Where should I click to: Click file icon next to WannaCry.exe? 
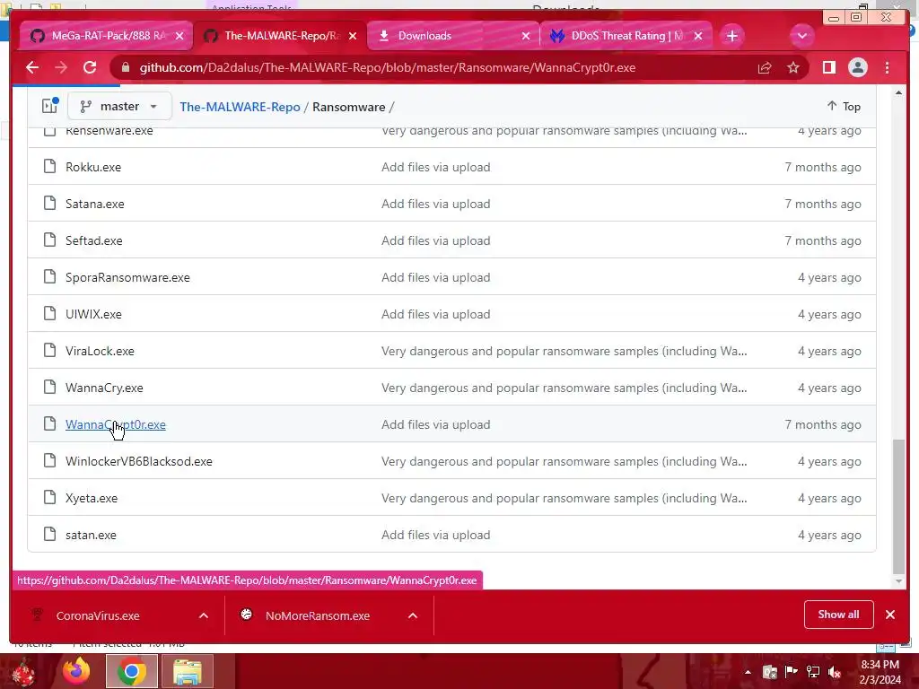click(x=50, y=388)
